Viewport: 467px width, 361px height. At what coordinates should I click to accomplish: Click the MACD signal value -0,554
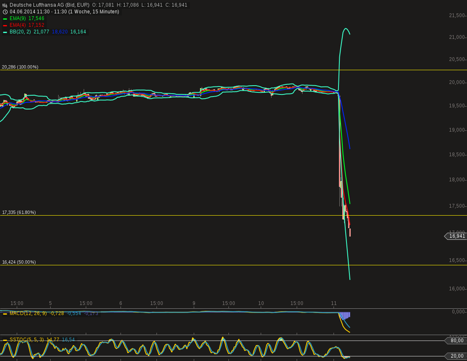pos(74,313)
